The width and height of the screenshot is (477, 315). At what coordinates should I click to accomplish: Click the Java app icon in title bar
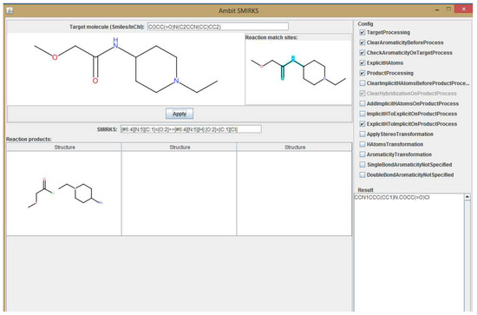click(10, 10)
